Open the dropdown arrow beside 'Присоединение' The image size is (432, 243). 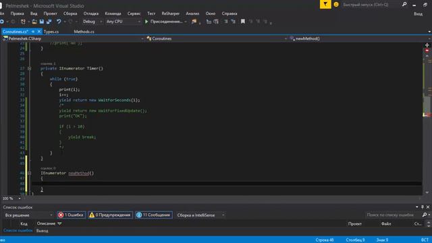(x=186, y=22)
